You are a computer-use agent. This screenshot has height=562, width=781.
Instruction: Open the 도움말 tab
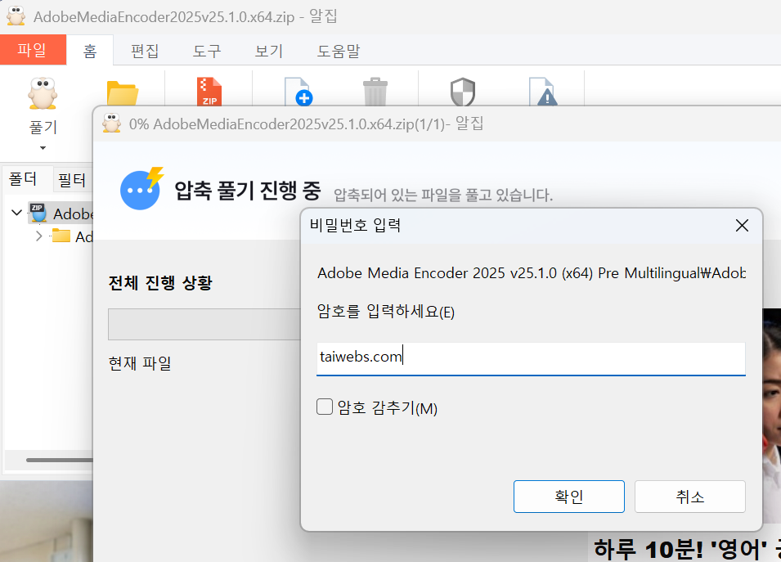[x=339, y=51]
